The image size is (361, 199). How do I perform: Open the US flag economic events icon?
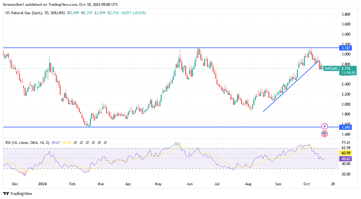(x=324, y=133)
